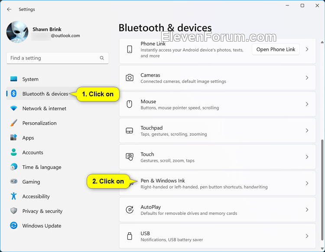Click the scrollbar up arrow
Viewport: 325px width, 252px height.
[322, 43]
